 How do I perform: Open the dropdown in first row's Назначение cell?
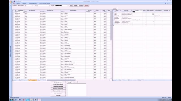point(24,12)
